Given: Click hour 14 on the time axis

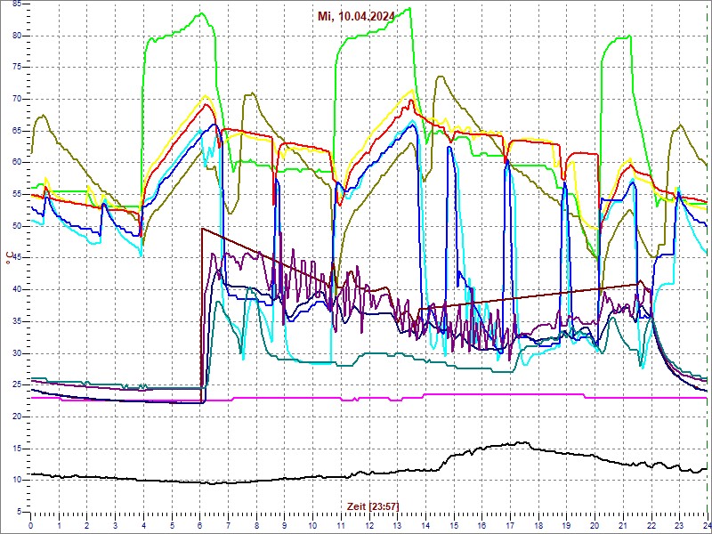Looking at the screenshot, I should [425, 525].
